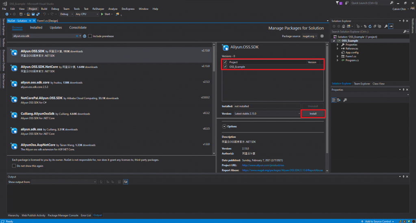Open the Any CPU platform dropdown
Image resolution: width=416 pixels, height=223 pixels.
87,14
